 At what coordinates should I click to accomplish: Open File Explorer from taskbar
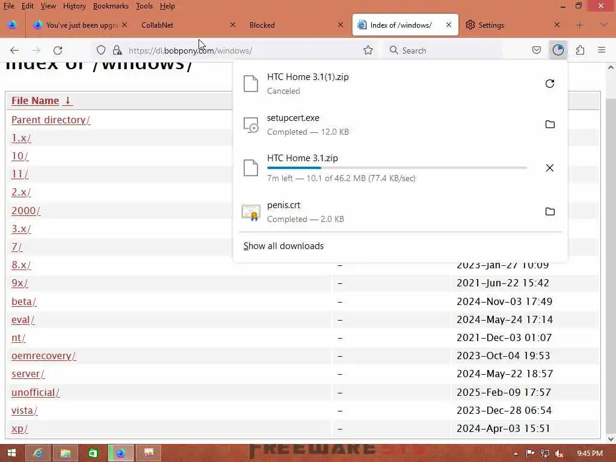pos(65,453)
